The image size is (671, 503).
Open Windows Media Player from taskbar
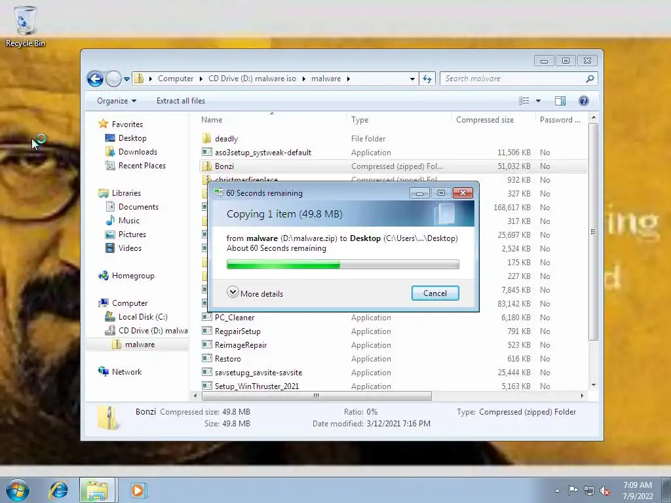pyautogui.click(x=138, y=490)
